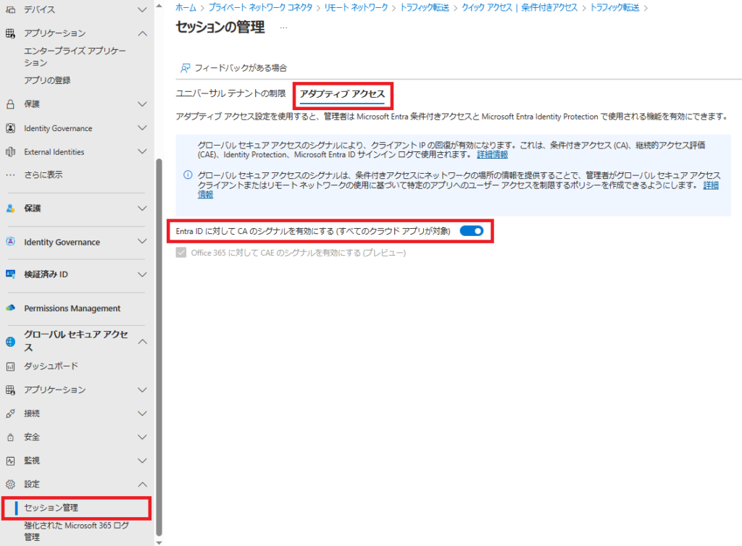This screenshot has height=546, width=742.
Task: Click プライベート ネットワーク コネクタ breadcrumb
Action: (260, 7)
